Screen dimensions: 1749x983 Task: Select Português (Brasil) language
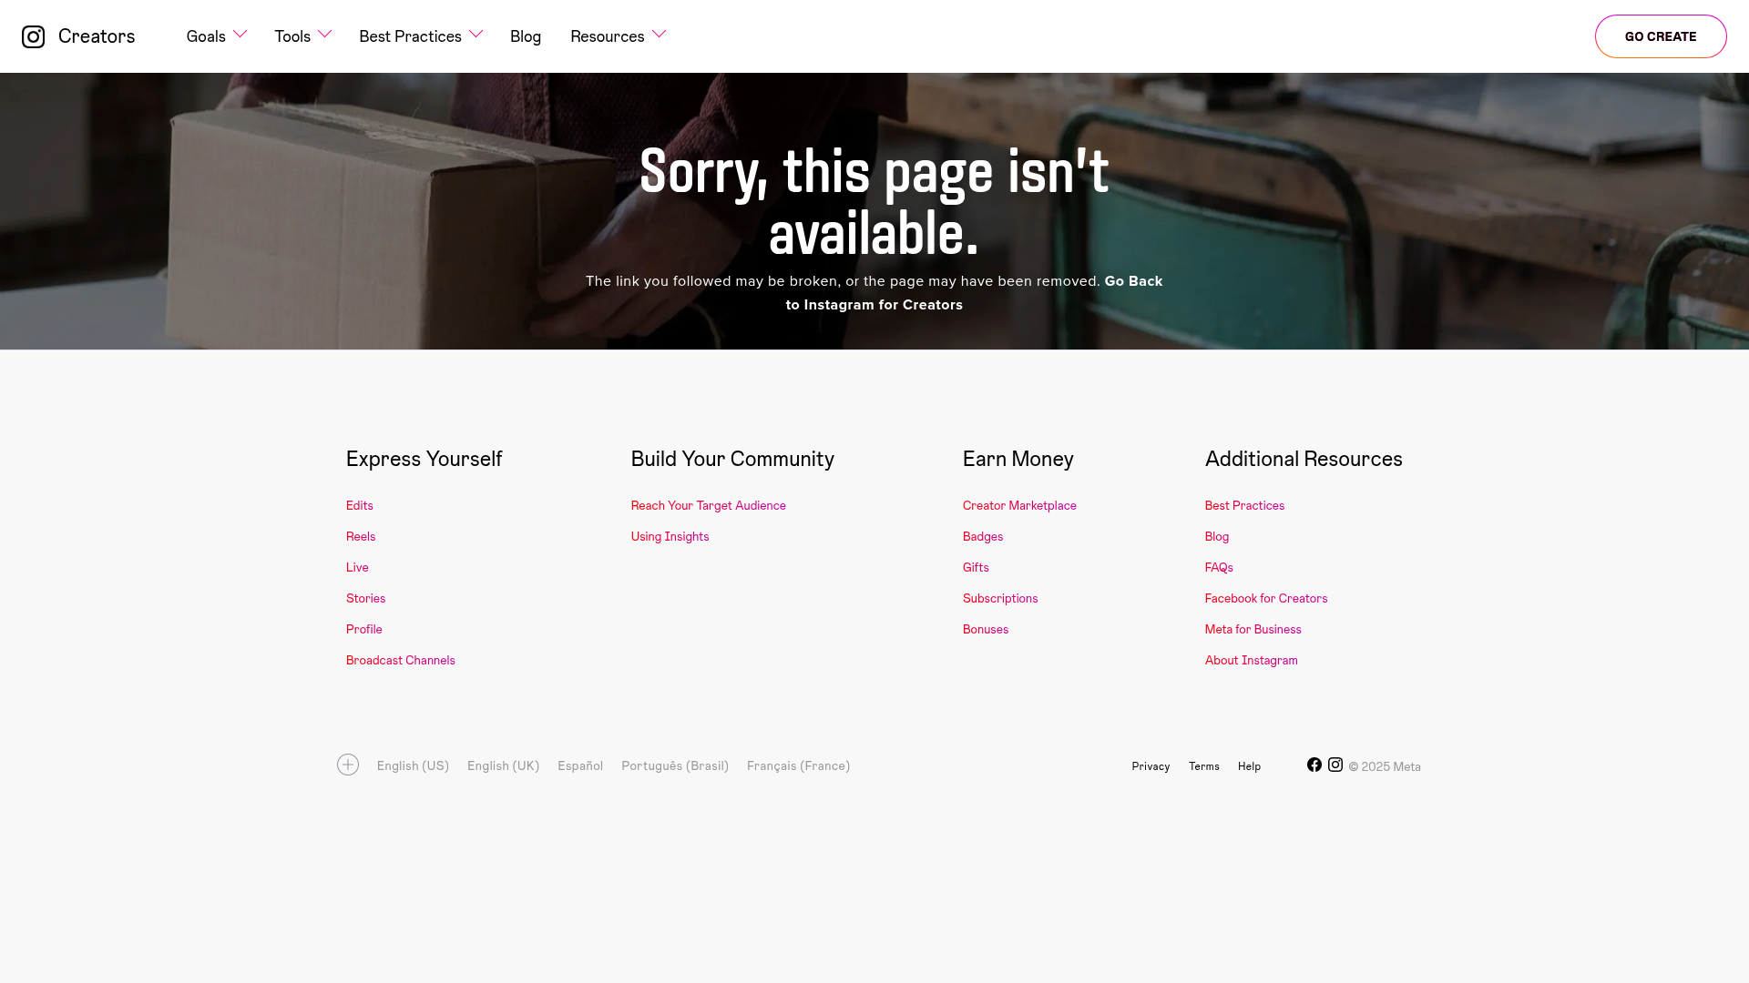tap(675, 765)
